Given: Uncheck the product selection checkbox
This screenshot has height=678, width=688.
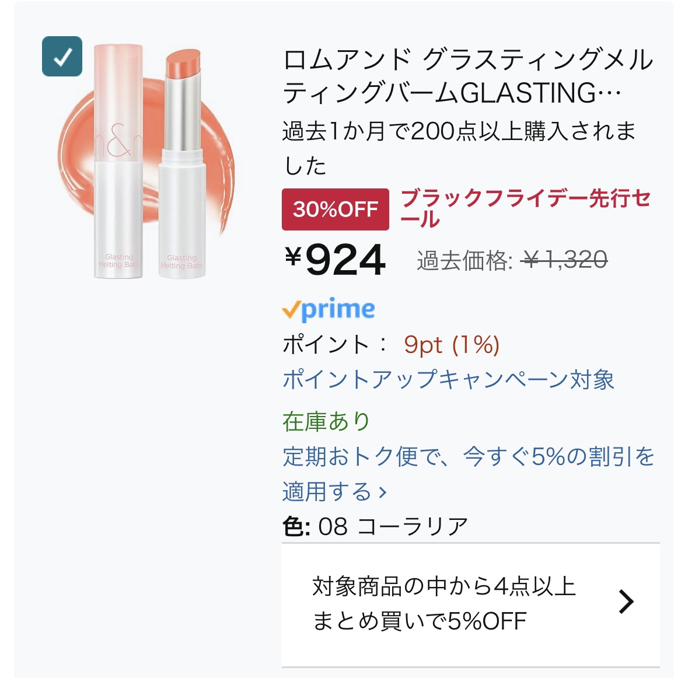Looking at the screenshot, I should pos(62,57).
